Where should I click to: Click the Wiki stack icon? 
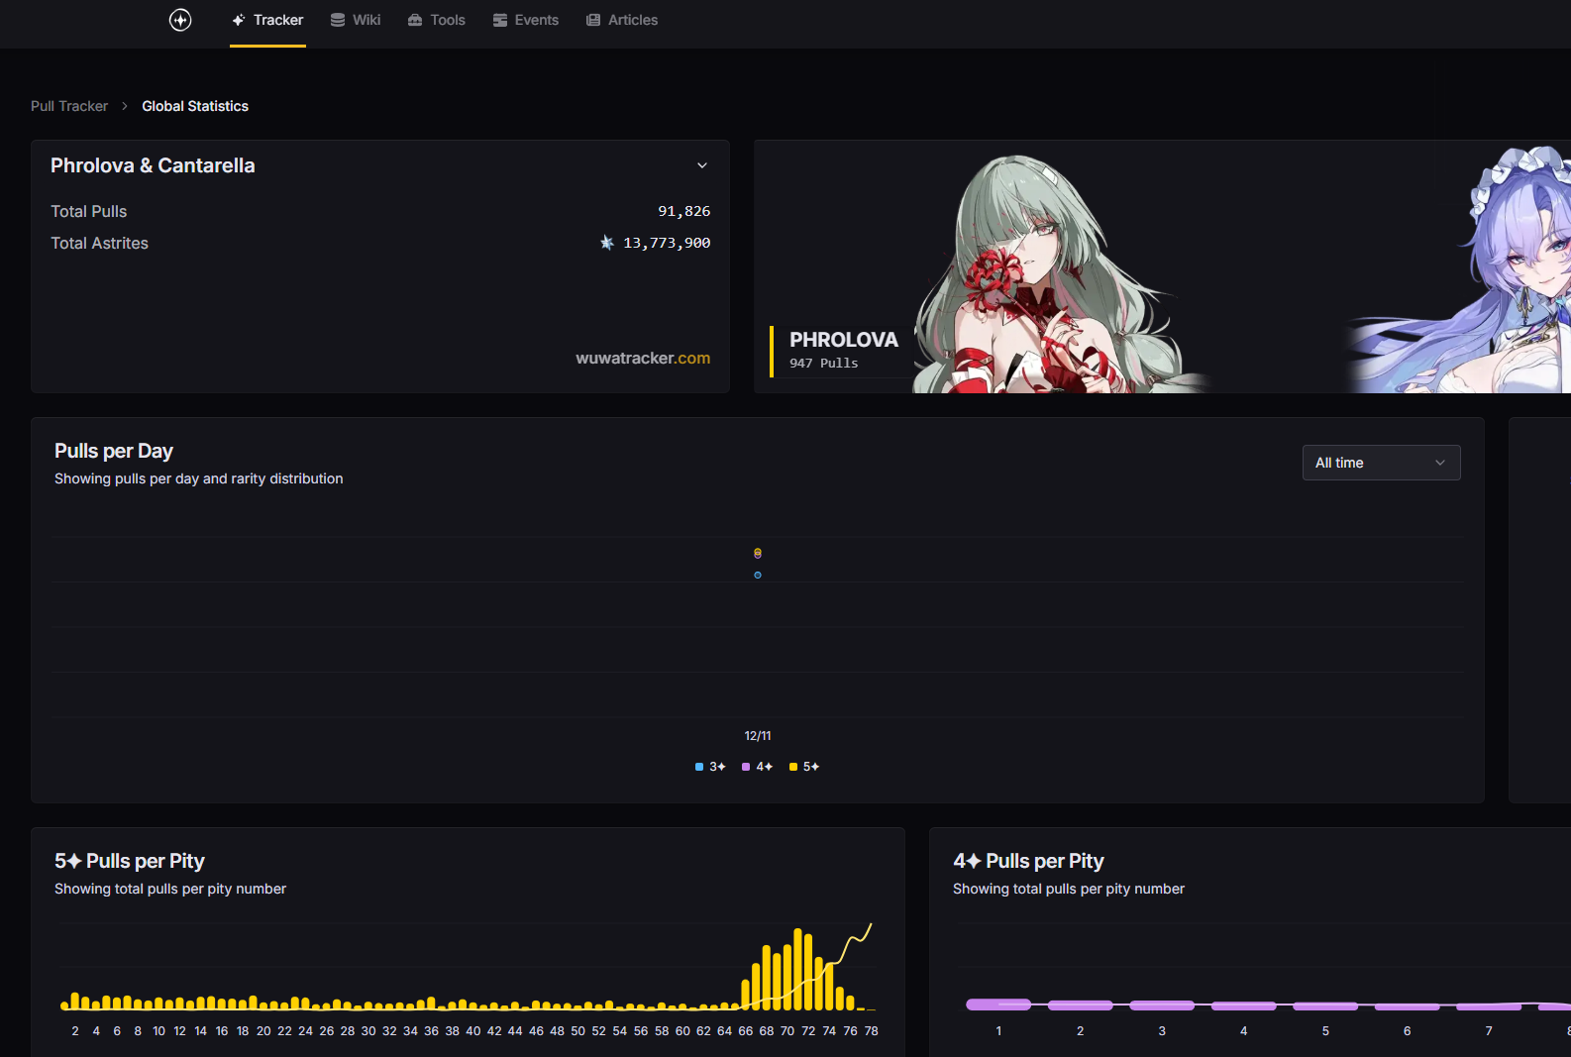[x=338, y=20]
